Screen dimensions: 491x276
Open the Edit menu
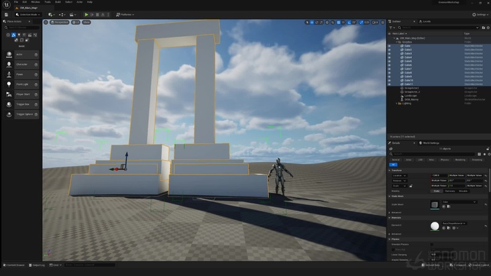pyautogui.click(x=24, y=2)
